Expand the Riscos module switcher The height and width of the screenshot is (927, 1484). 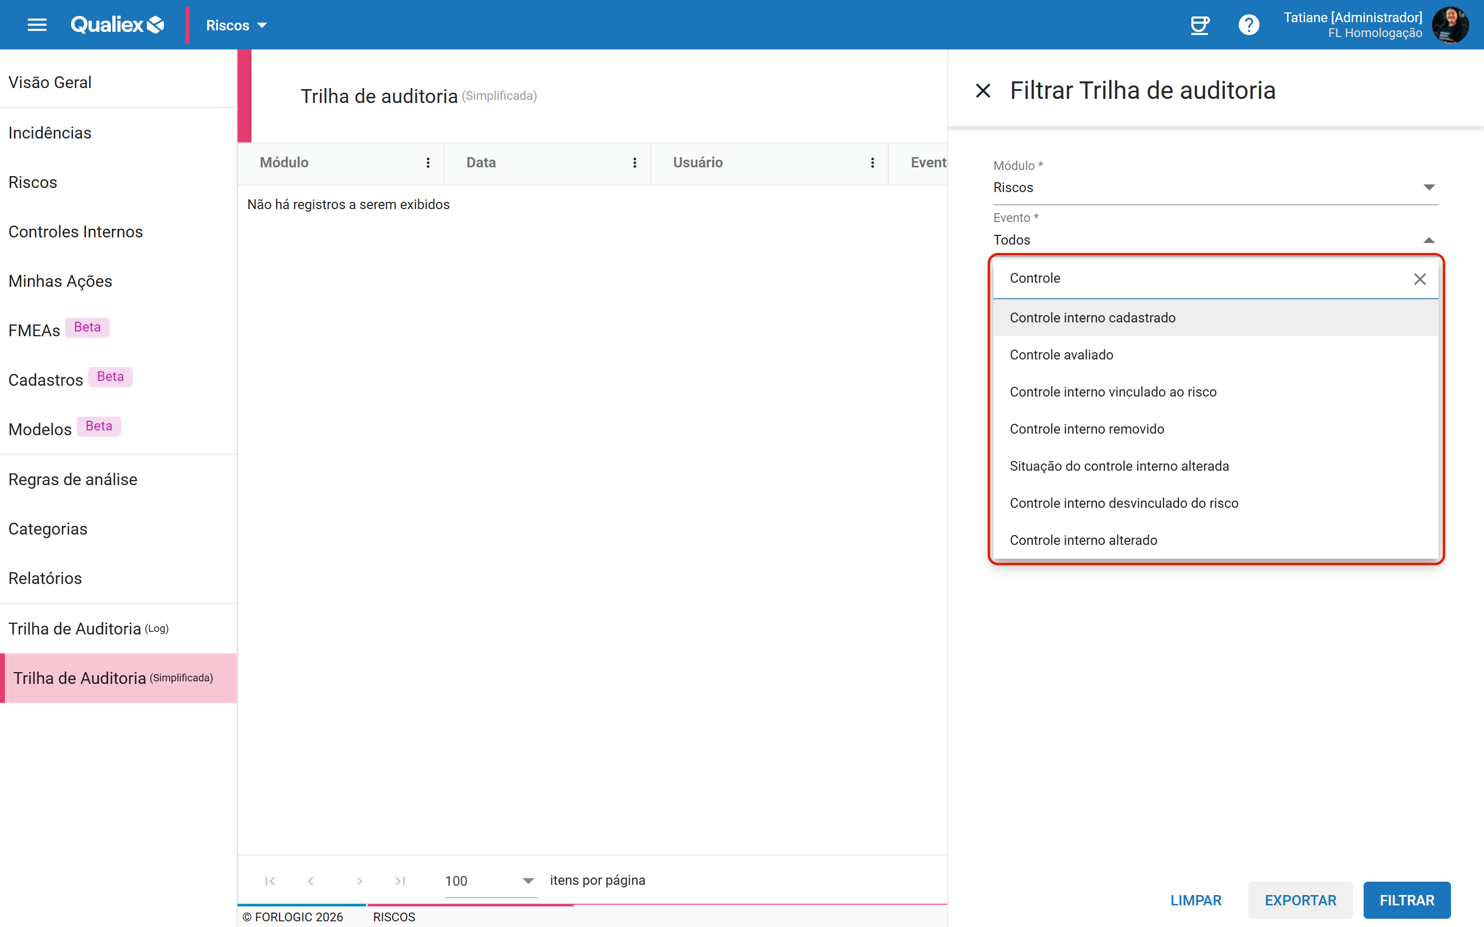(x=236, y=25)
